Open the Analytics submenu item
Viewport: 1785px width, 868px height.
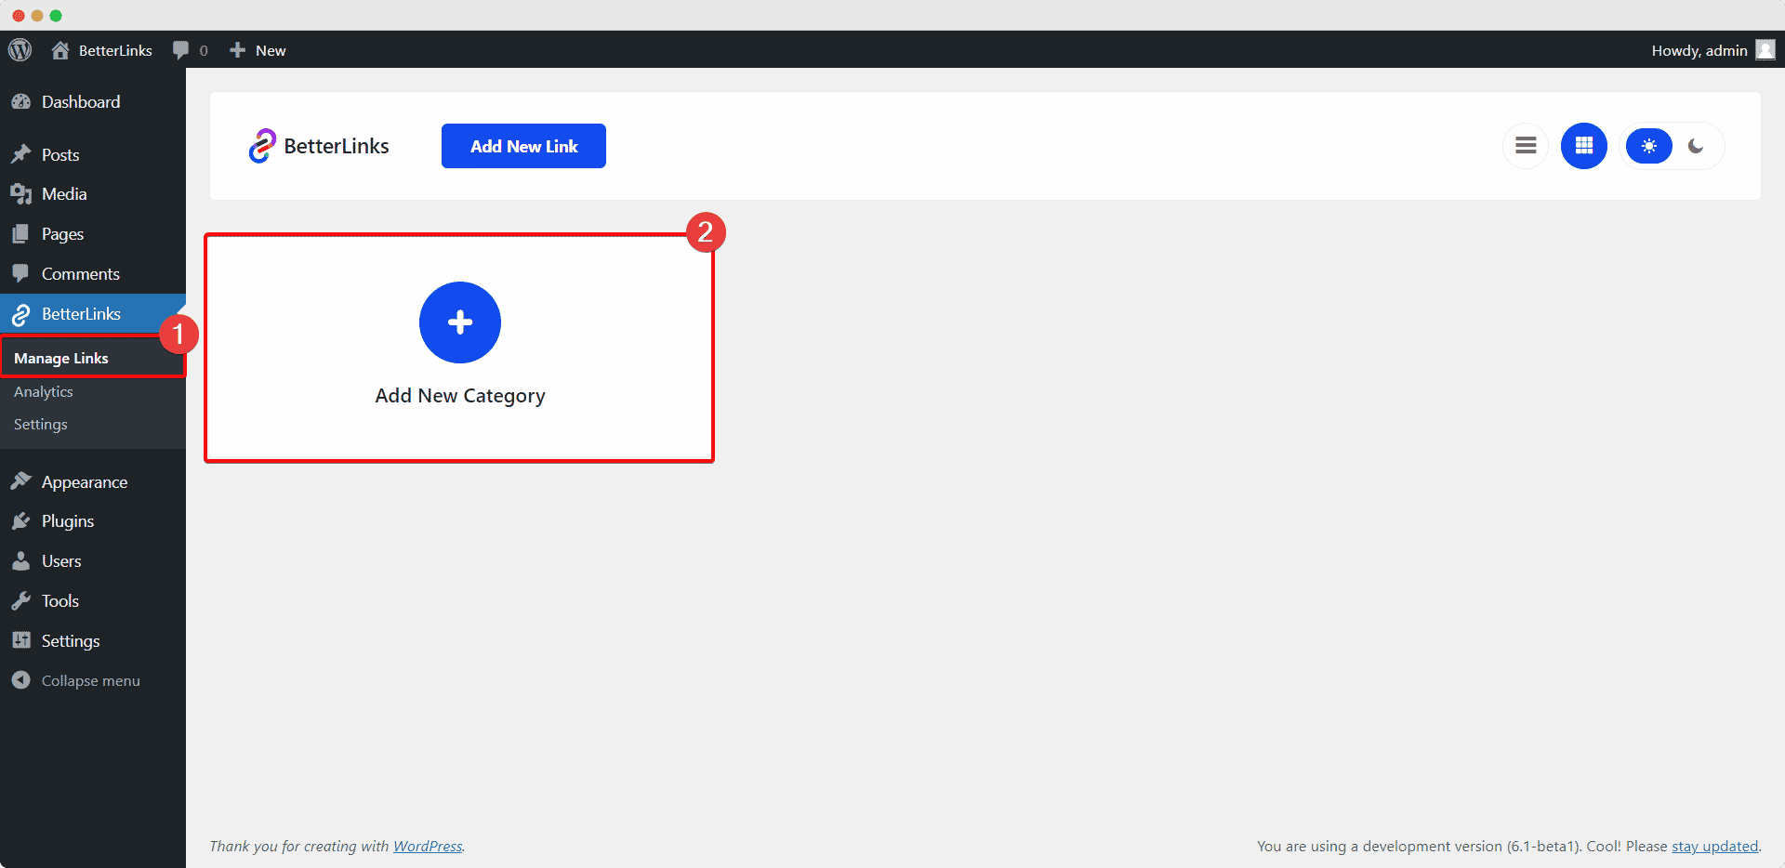coord(43,391)
